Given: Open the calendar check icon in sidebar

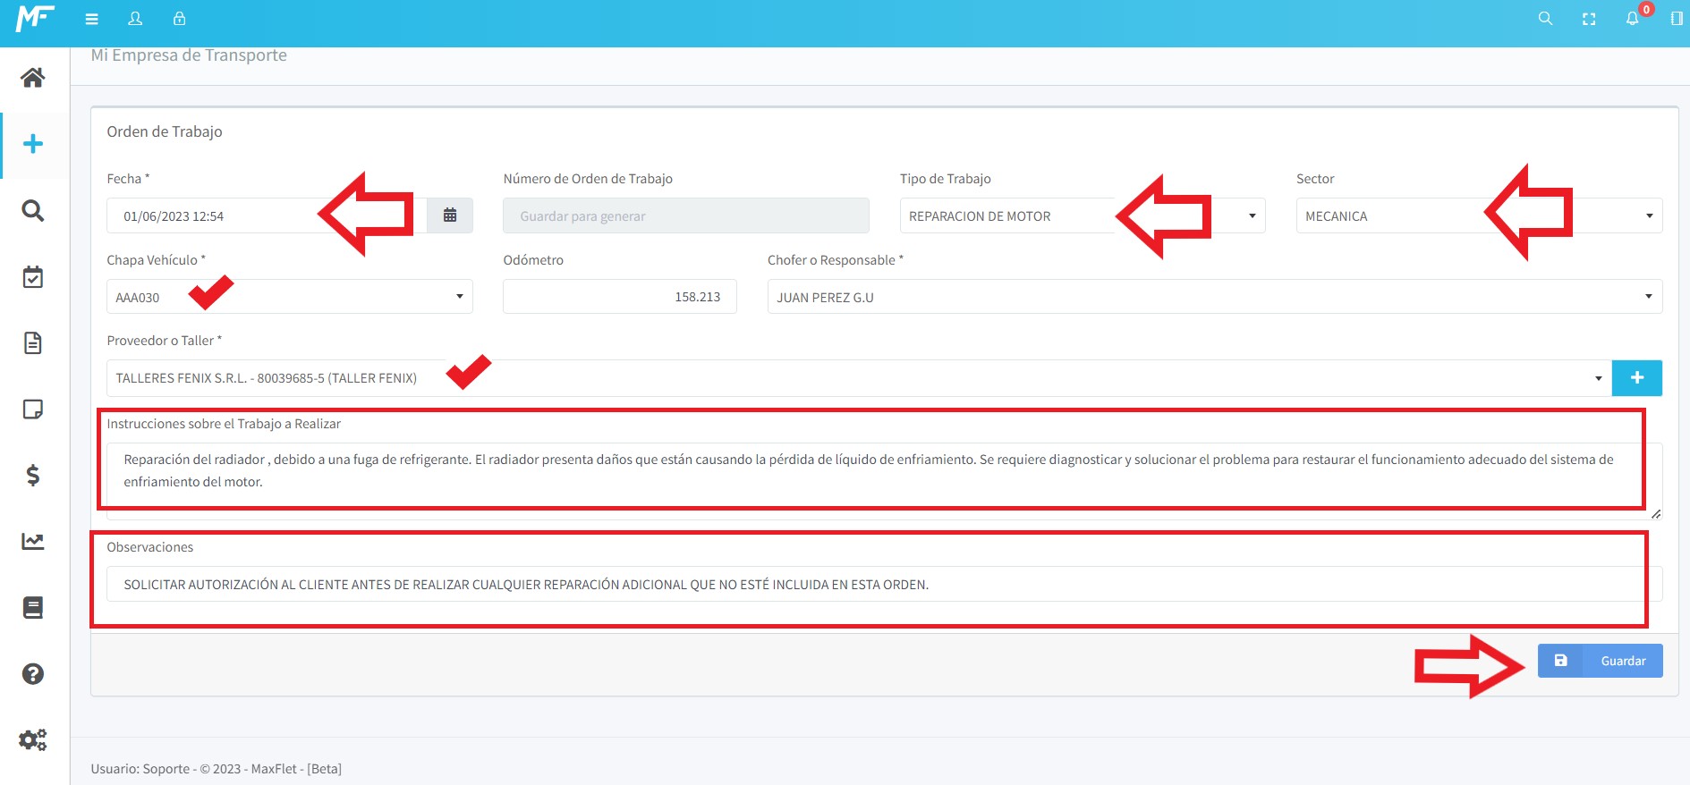Looking at the screenshot, I should point(33,277).
